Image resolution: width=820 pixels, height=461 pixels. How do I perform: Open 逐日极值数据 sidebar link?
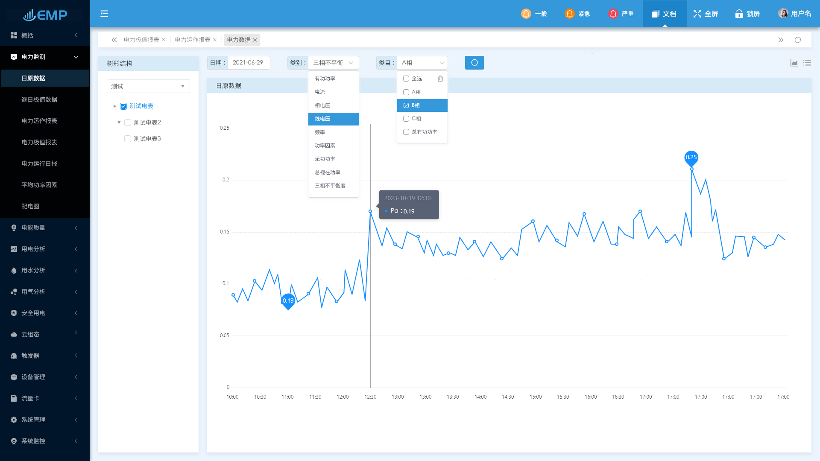[39, 99]
